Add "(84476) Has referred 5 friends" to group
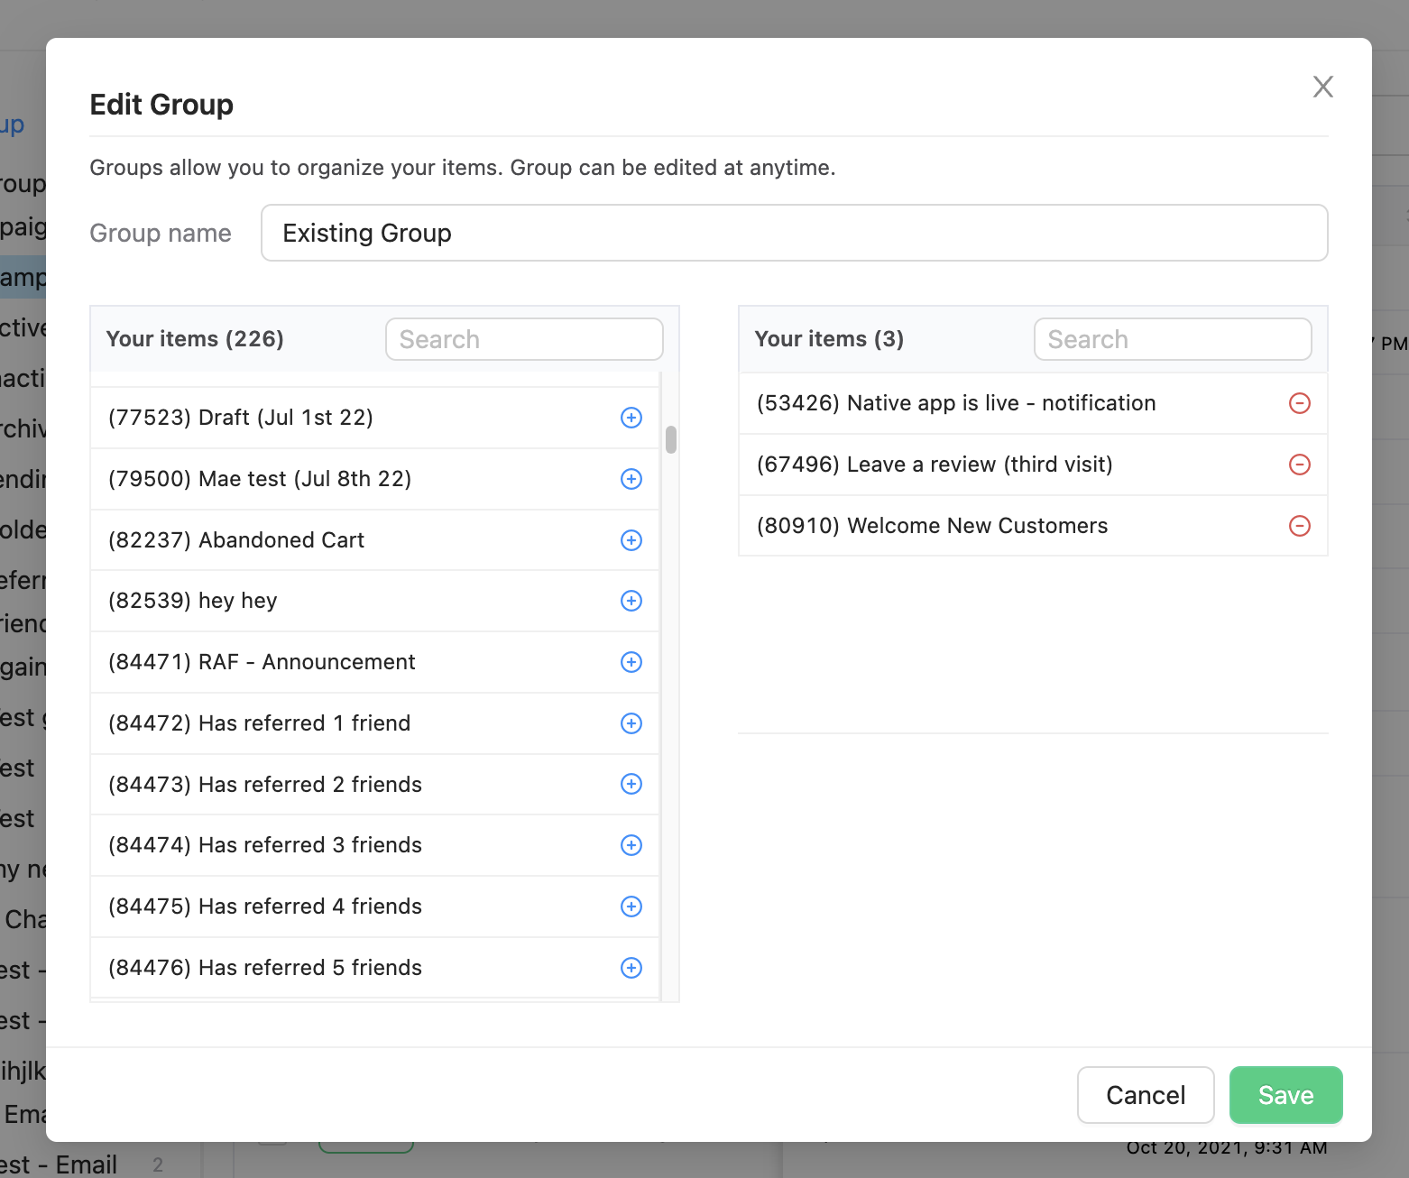Viewport: 1409px width, 1178px height. coord(631,968)
